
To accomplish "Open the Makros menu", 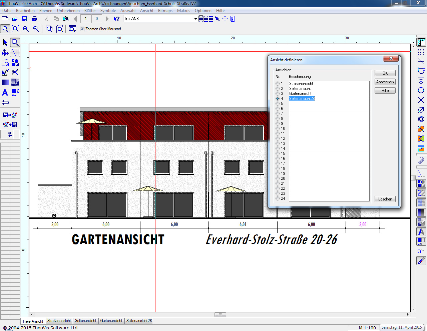I will 183,11.
